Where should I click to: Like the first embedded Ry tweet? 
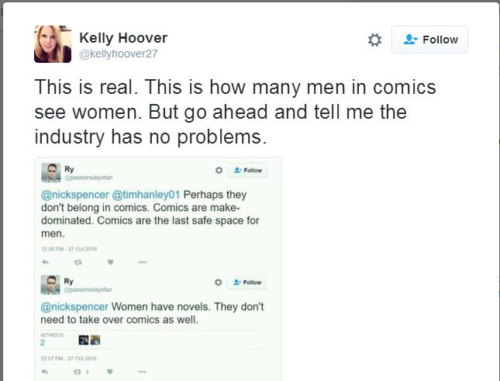(x=110, y=262)
